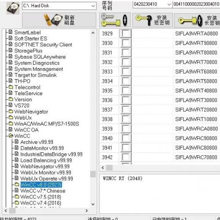Image resolution: width=220 pixels, height=220 pixels.
Task: Tick the checkbox in row 3930
Action: pos(126,43)
